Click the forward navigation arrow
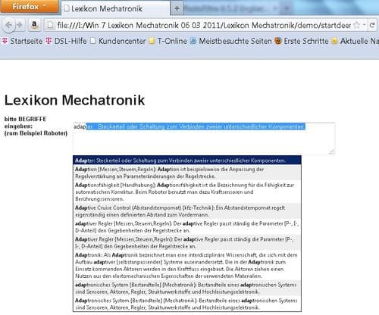Viewport: 379px width, 315px height. pos(20,25)
